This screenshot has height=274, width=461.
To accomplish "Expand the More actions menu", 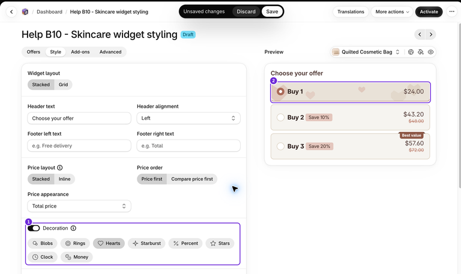I will [x=392, y=12].
